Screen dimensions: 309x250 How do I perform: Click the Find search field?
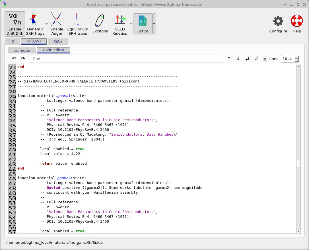click(x=127, y=59)
